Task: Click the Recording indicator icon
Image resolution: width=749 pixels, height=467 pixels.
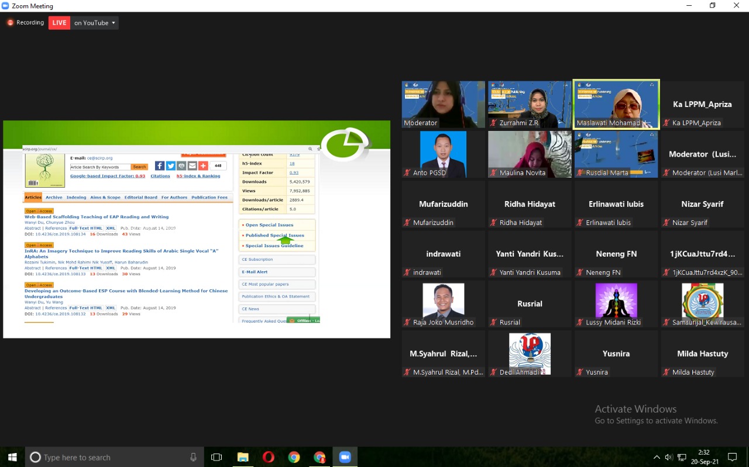Action: click(x=10, y=23)
